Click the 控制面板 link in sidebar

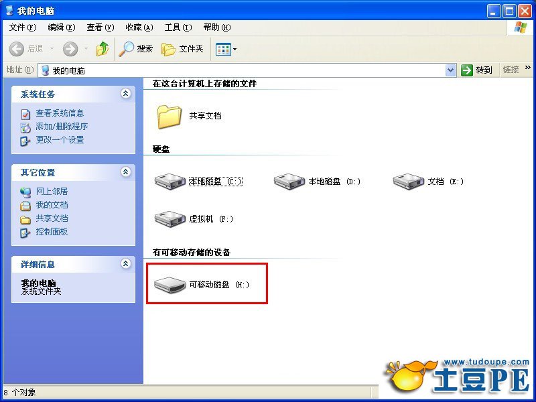(x=52, y=231)
